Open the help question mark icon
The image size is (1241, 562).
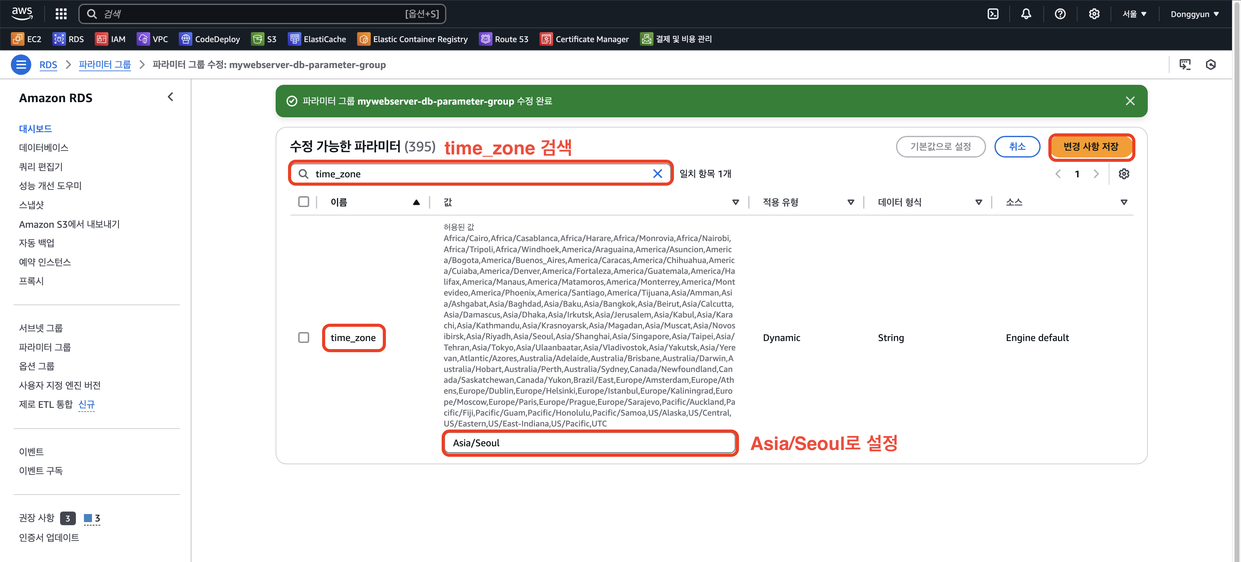pyautogui.click(x=1060, y=14)
